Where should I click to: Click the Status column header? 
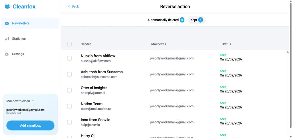tap(226, 44)
